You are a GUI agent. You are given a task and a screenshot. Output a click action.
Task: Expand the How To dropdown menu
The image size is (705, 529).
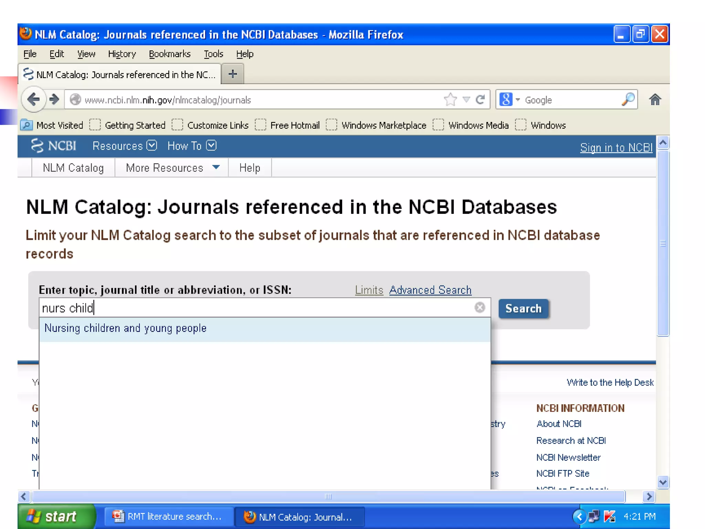point(192,146)
